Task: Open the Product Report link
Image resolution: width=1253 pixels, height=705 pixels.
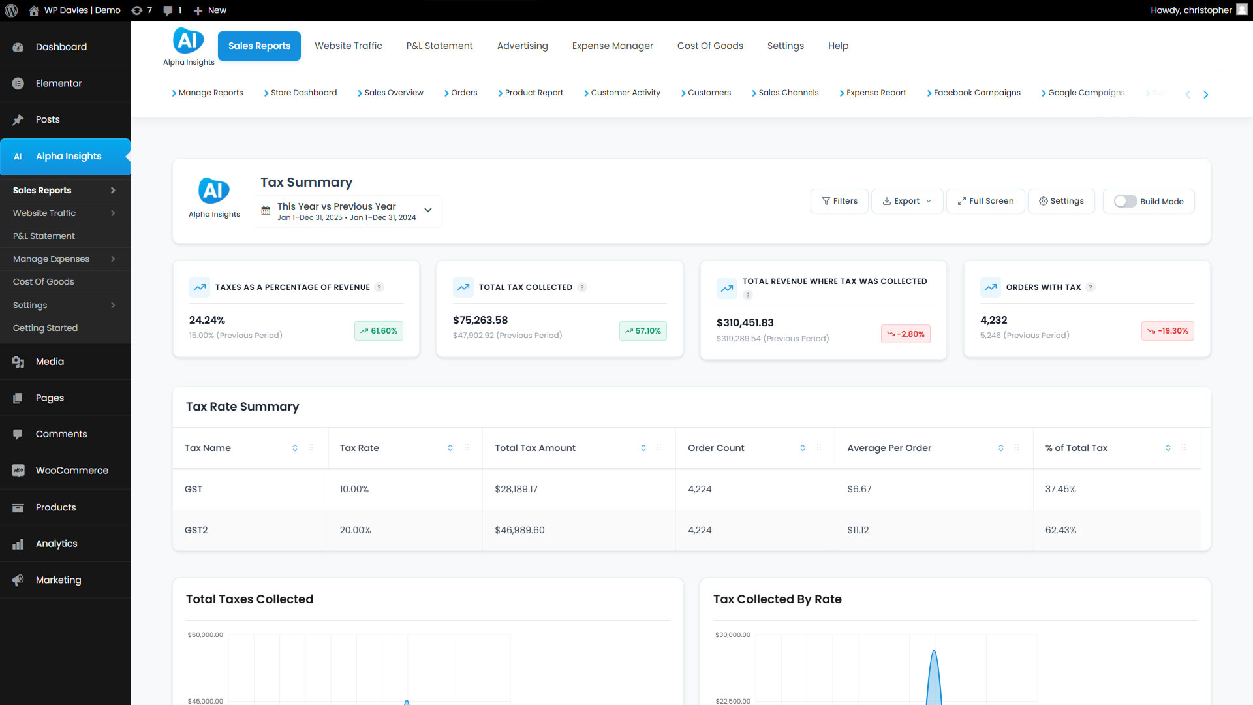Action: click(533, 93)
